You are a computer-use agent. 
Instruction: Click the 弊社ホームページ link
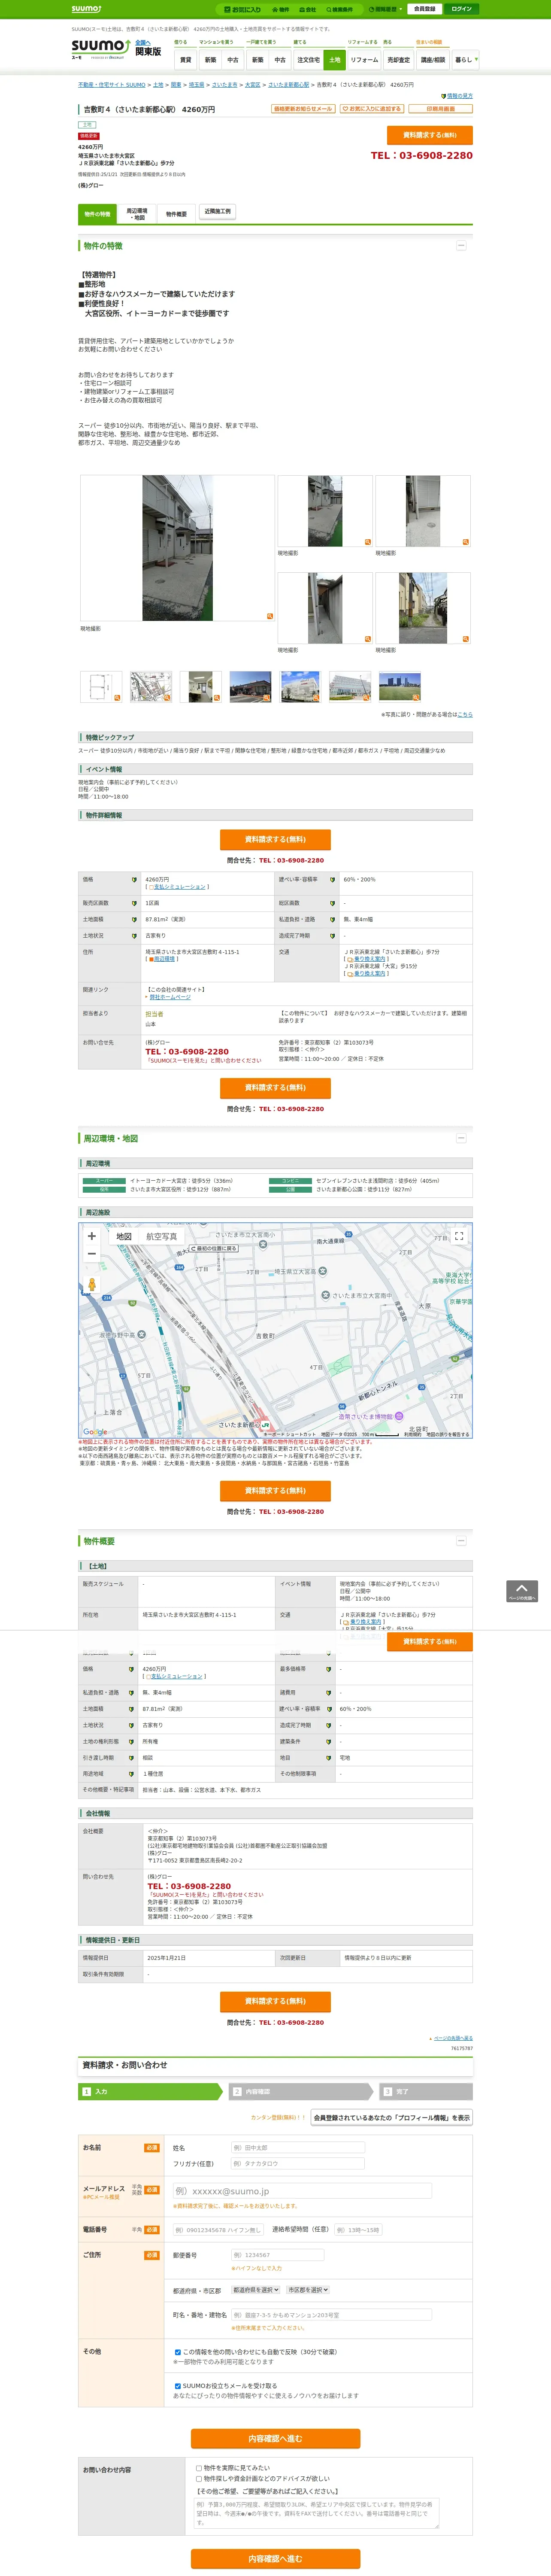tap(169, 997)
